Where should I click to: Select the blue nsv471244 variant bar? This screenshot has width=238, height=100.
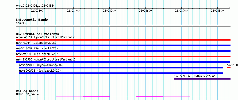pos(123,45)
